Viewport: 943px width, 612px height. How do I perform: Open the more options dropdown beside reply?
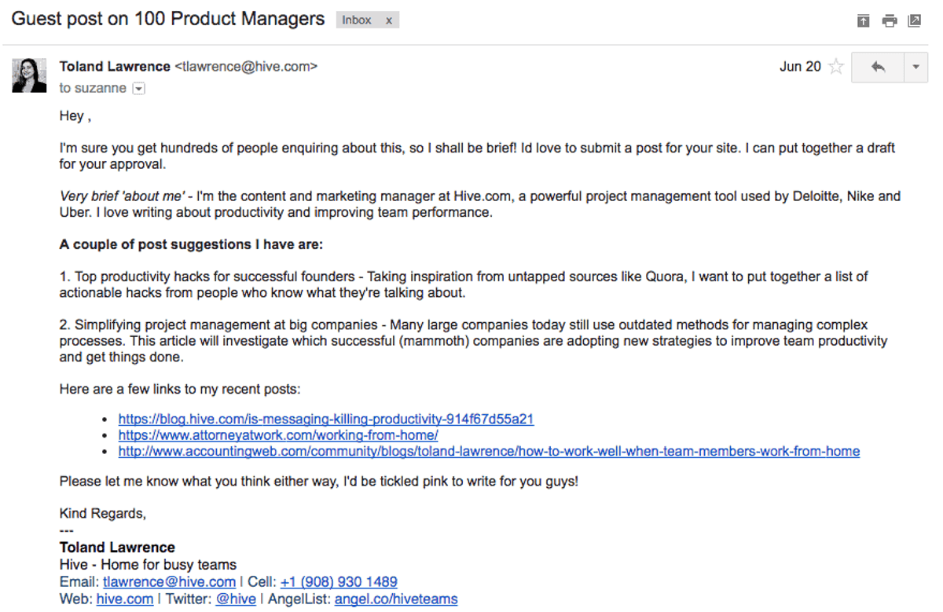tap(916, 68)
